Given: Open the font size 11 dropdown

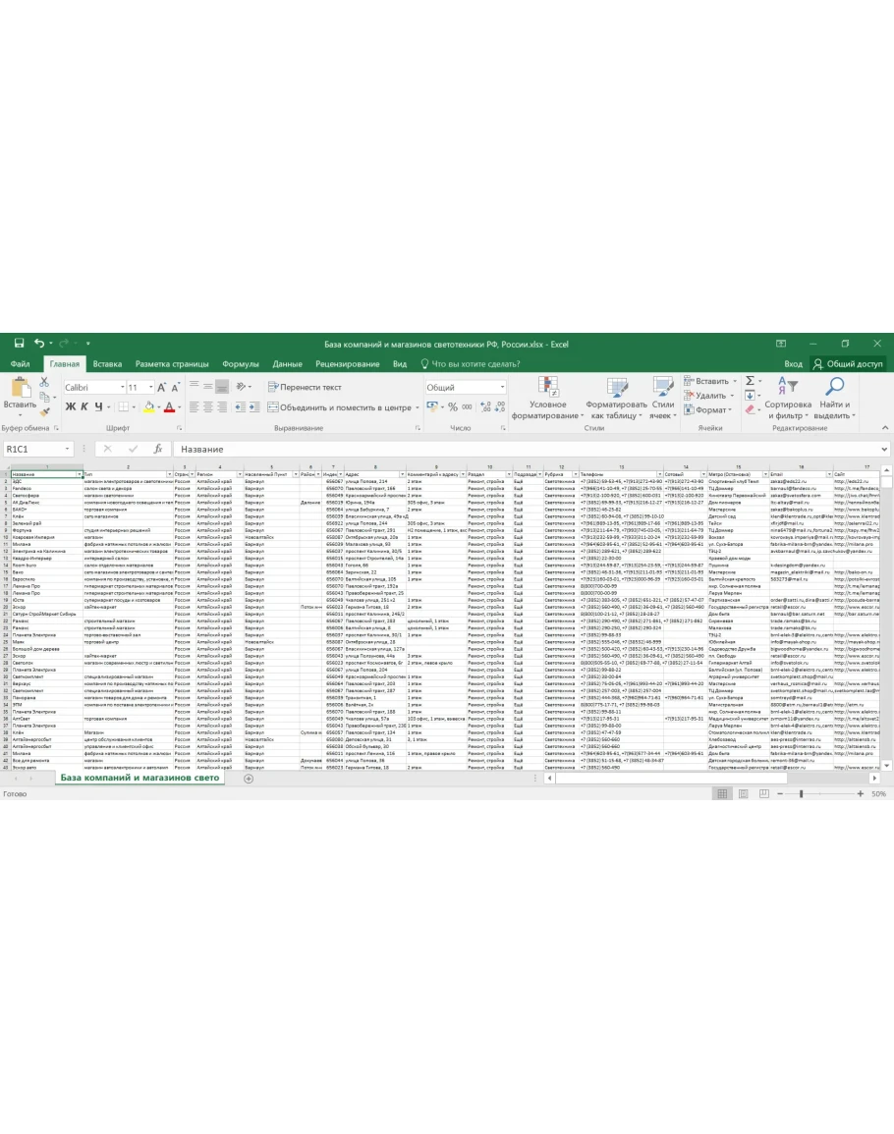Looking at the screenshot, I should (150, 388).
